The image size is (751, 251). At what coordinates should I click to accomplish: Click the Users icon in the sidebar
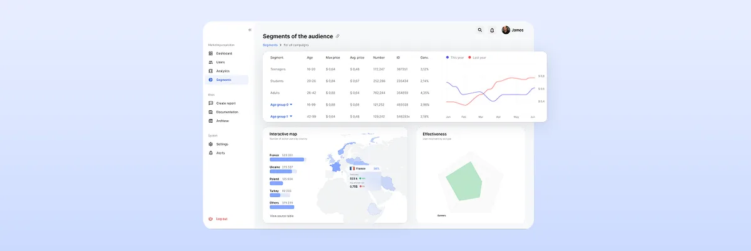[211, 62]
